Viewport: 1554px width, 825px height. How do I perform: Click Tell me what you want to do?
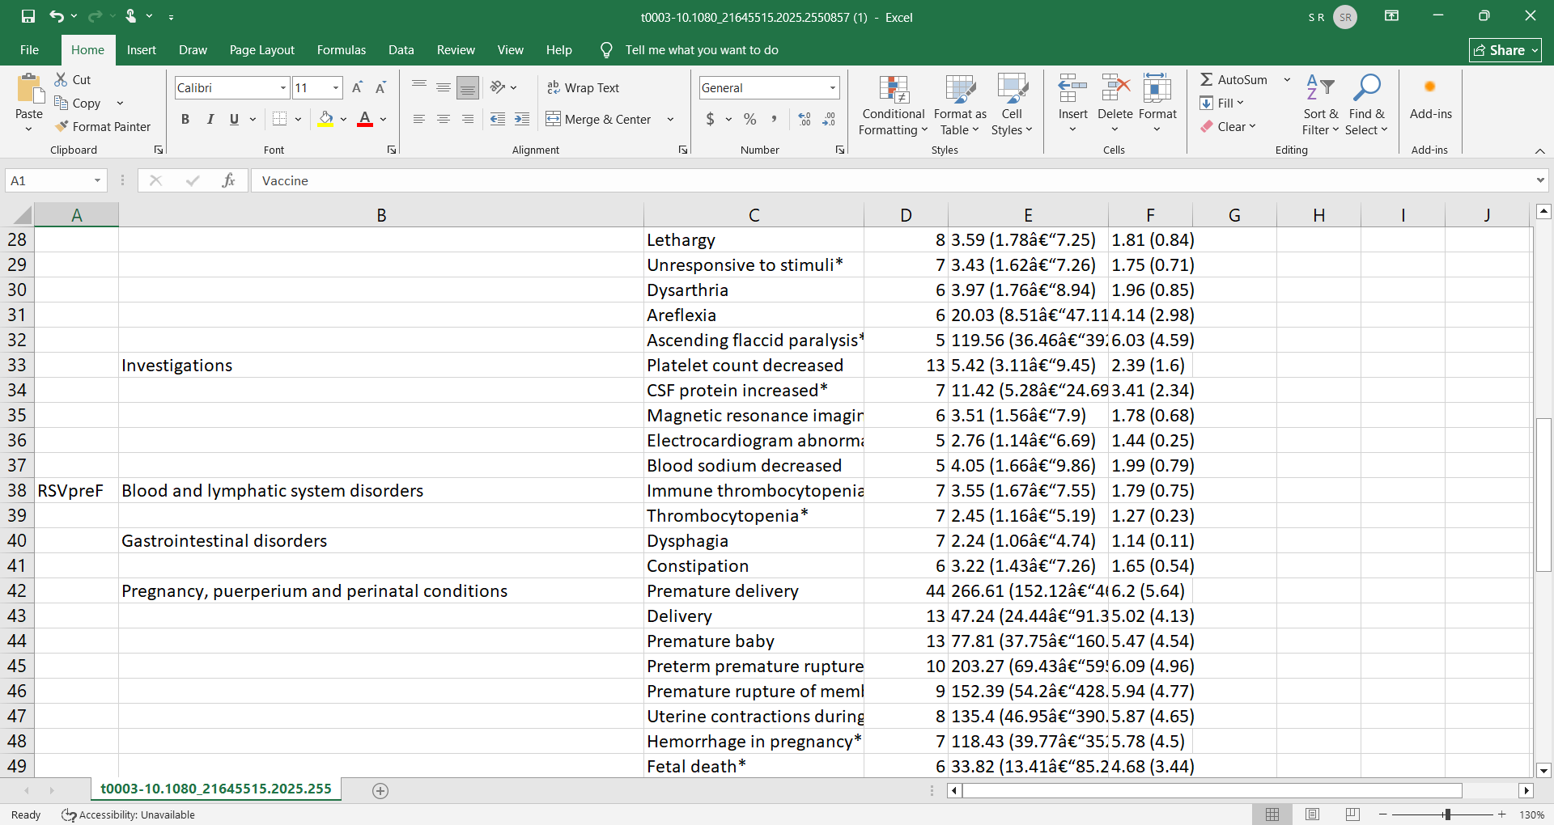tap(701, 50)
